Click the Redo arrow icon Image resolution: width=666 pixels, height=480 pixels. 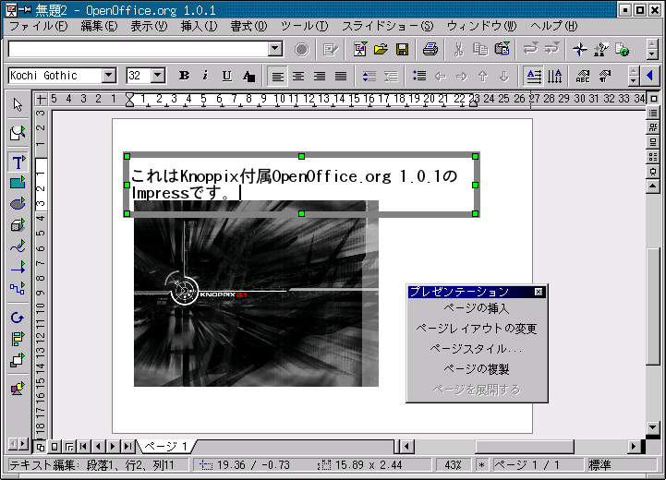551,50
